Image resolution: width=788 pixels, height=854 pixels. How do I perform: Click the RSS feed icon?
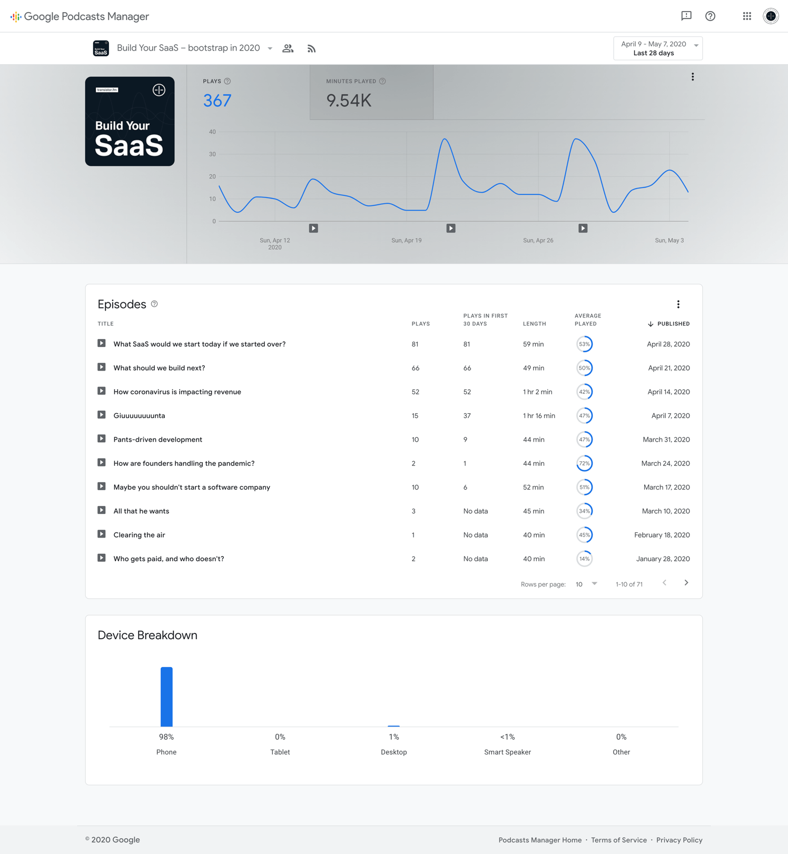[311, 48]
